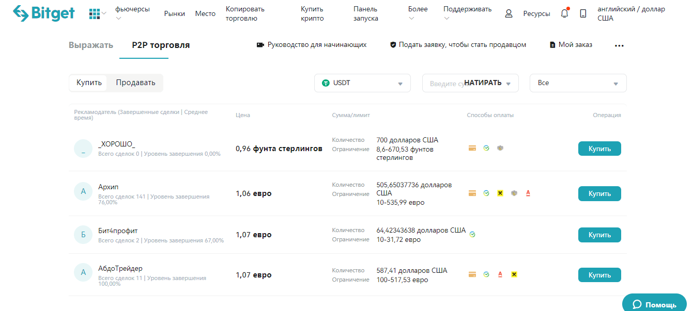Viewport: 693px width, 311px height.
Task: Open the Рынки menu item
Action: click(174, 14)
